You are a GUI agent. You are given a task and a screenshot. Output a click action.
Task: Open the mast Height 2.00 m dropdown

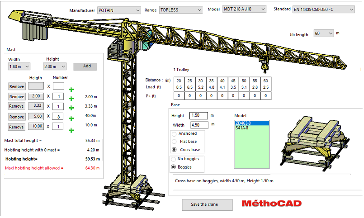tap(55, 66)
